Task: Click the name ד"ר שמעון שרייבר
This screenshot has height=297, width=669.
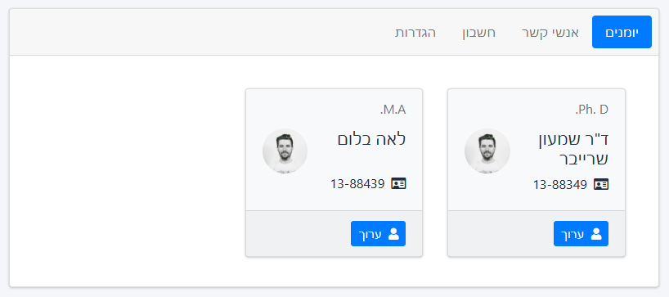Action: [x=572, y=149]
